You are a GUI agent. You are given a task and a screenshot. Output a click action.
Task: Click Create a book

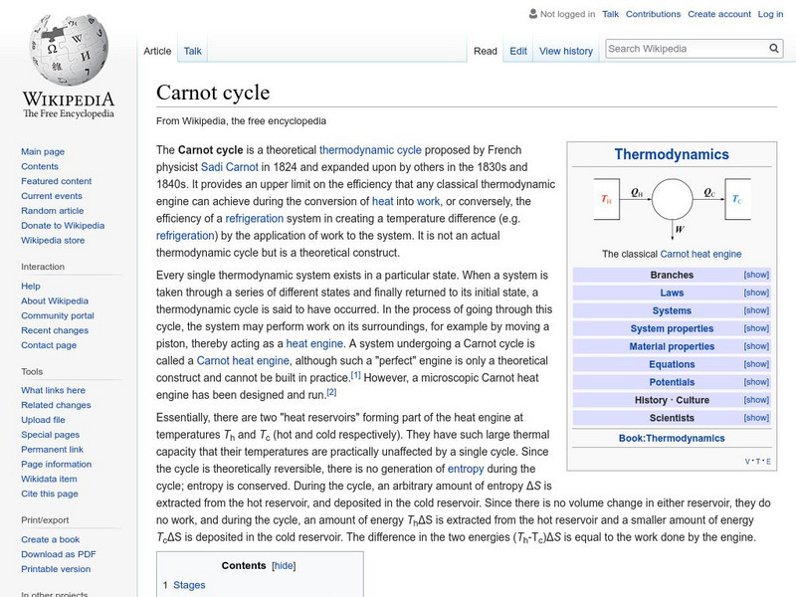[x=51, y=539]
